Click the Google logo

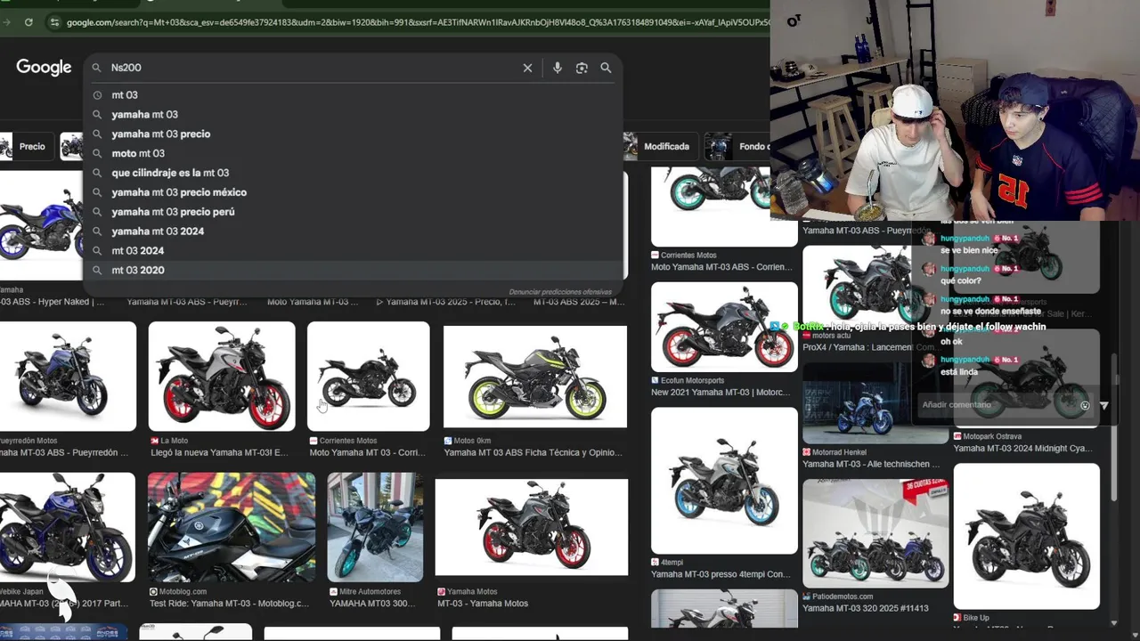(x=44, y=68)
